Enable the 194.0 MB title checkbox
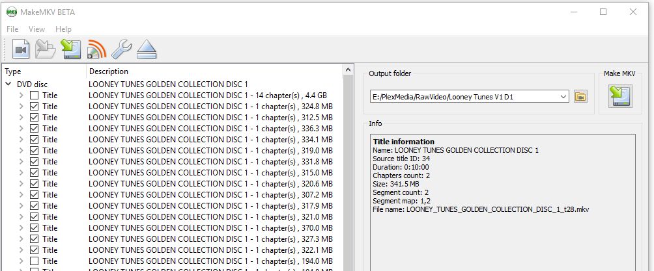Viewport: 654px width, 271px height. 35,261
